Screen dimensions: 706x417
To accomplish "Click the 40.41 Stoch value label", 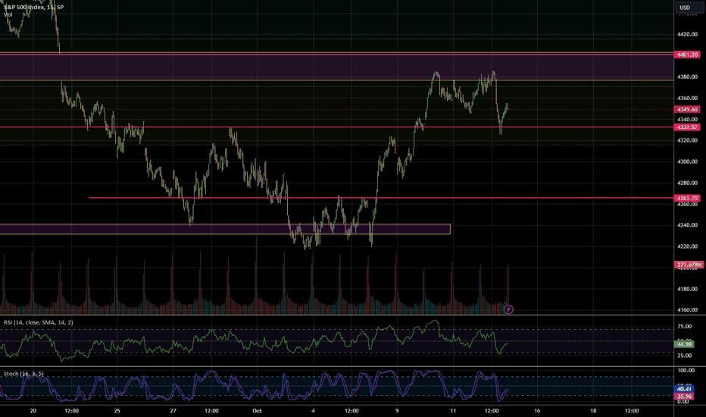I will [x=684, y=389].
